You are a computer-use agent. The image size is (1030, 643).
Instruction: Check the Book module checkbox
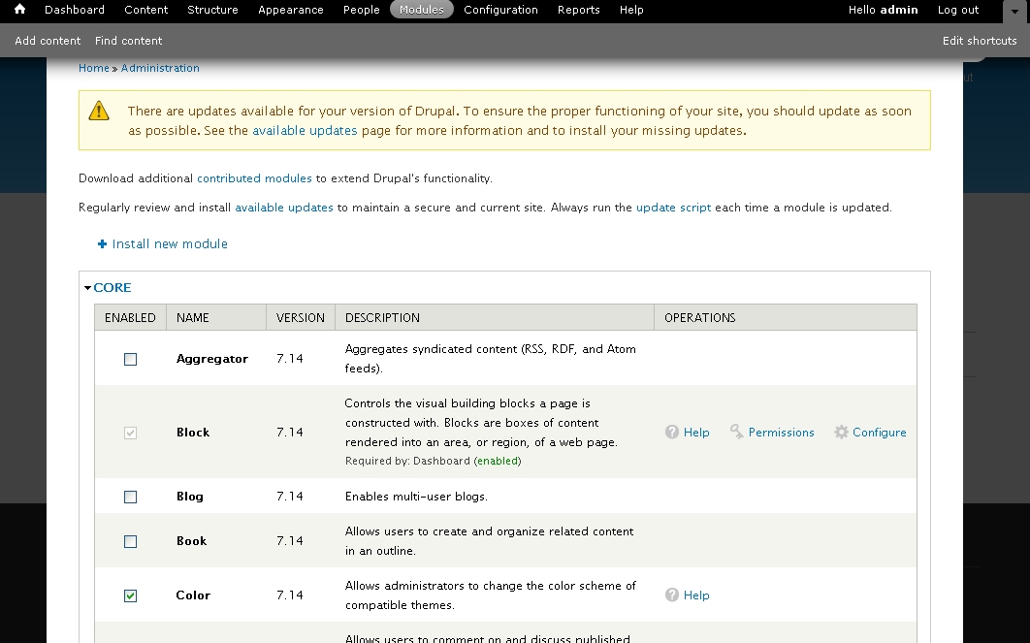click(131, 541)
